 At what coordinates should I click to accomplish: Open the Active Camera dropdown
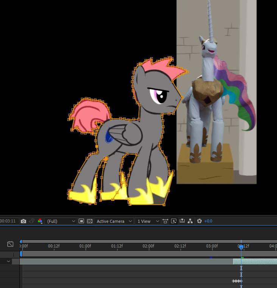click(x=114, y=221)
